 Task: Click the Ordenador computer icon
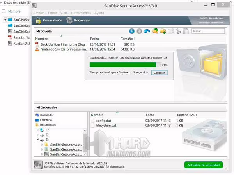click(x=37, y=115)
